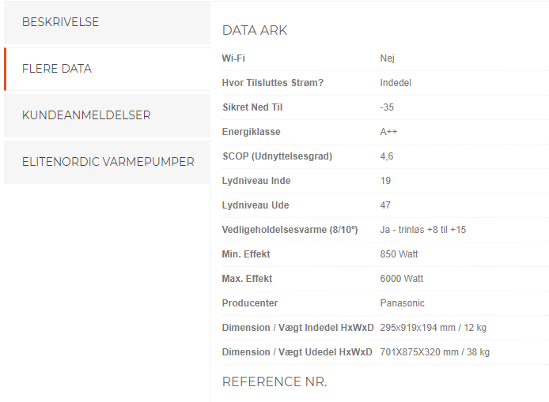549x402 pixels.
Task: Switch to the KUNDEANMELDELSER tab
Action: [107, 115]
